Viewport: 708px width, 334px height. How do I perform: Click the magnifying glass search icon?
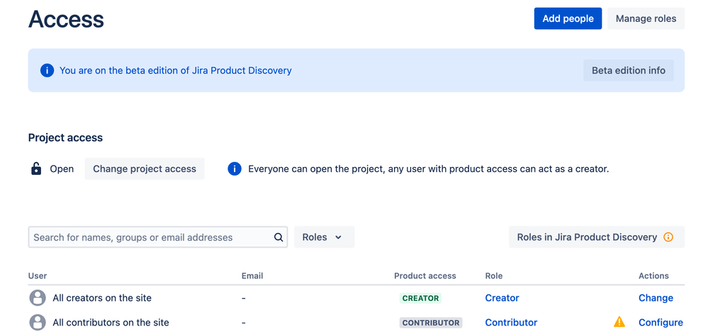(279, 237)
